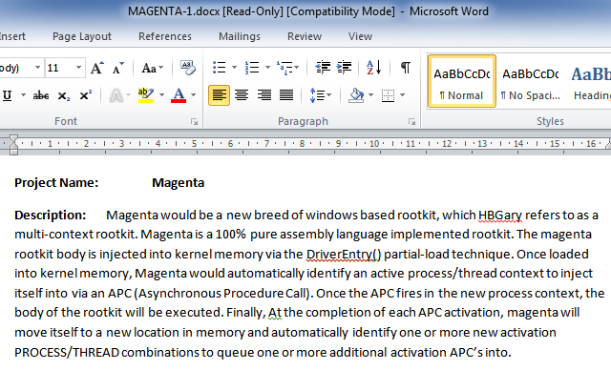Screen dimensions: 611x370
Task: Toggle Underline formatting
Action: coord(7,95)
